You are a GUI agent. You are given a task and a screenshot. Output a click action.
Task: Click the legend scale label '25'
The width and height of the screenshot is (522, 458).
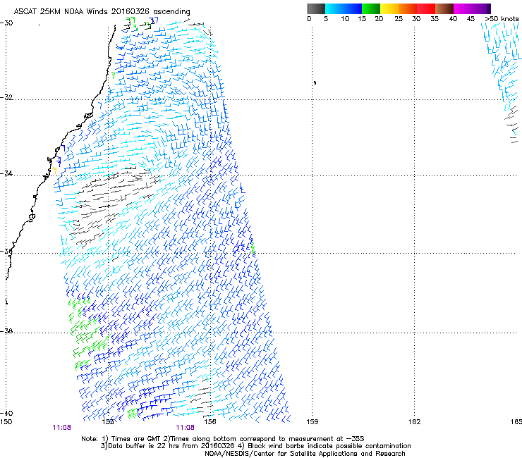tap(399, 19)
